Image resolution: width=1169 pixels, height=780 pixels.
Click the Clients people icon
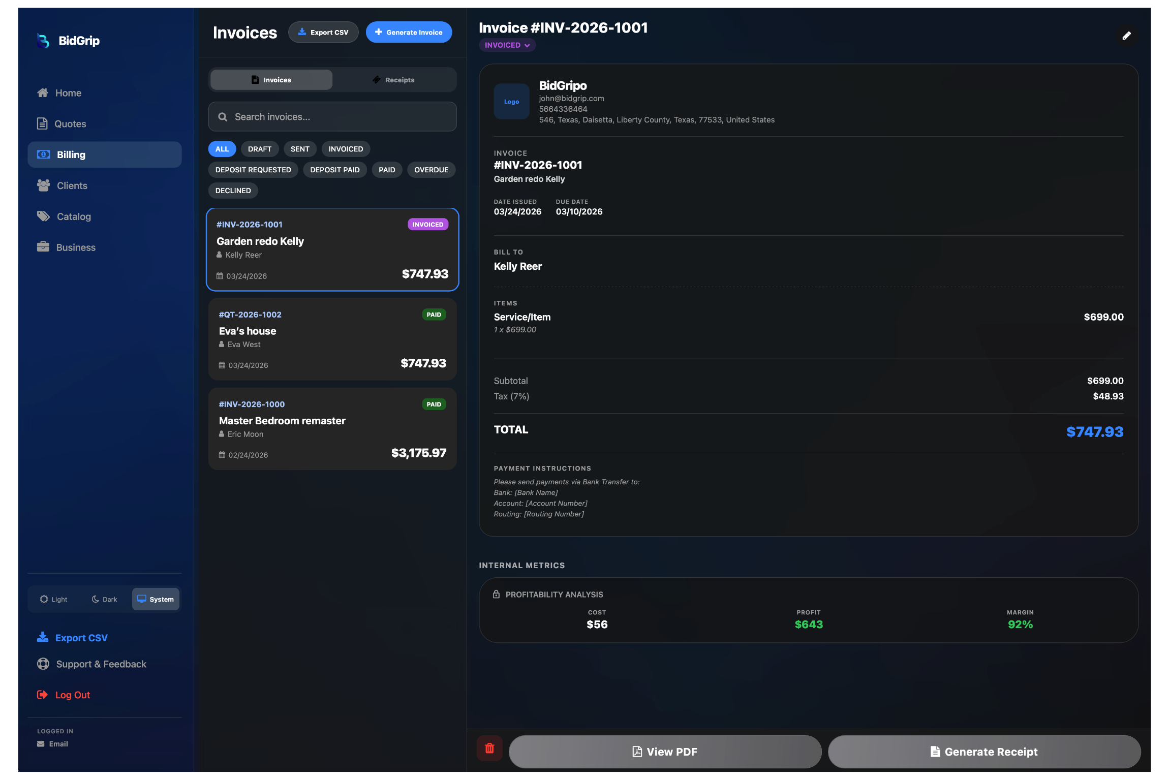tap(43, 185)
